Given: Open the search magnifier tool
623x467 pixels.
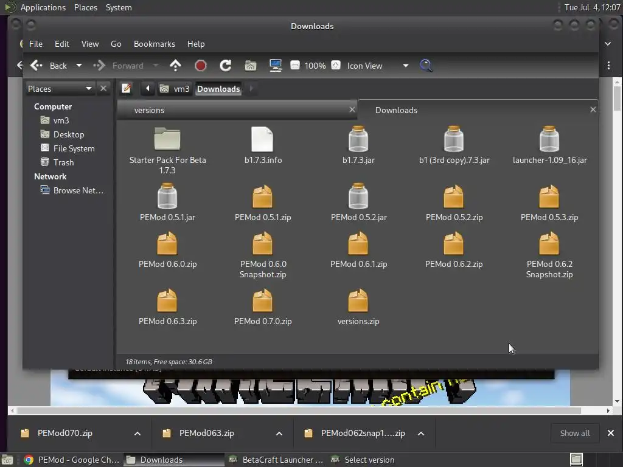Looking at the screenshot, I should [426, 66].
